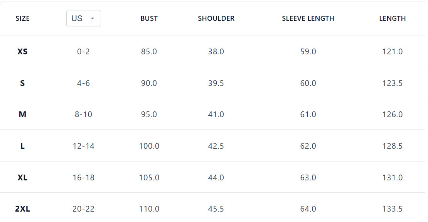The height and width of the screenshot is (222, 428).
Task: Click the SHOULDER column header
Action: point(216,18)
